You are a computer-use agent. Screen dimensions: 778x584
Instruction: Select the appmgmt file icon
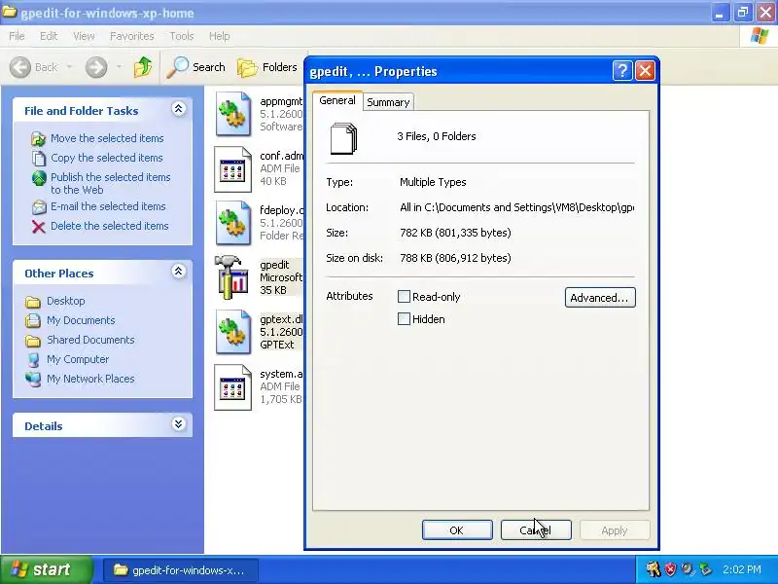[x=233, y=114]
